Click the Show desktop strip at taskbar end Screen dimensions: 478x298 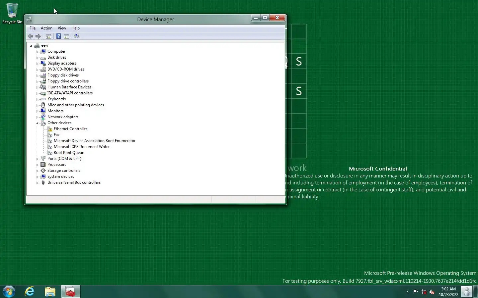(475, 292)
